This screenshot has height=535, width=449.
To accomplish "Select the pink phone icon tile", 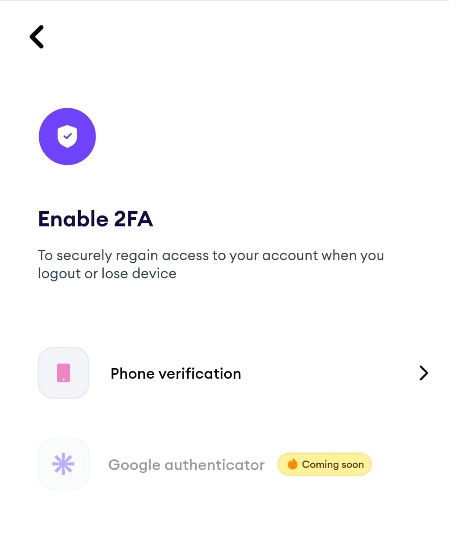I will click(x=64, y=373).
